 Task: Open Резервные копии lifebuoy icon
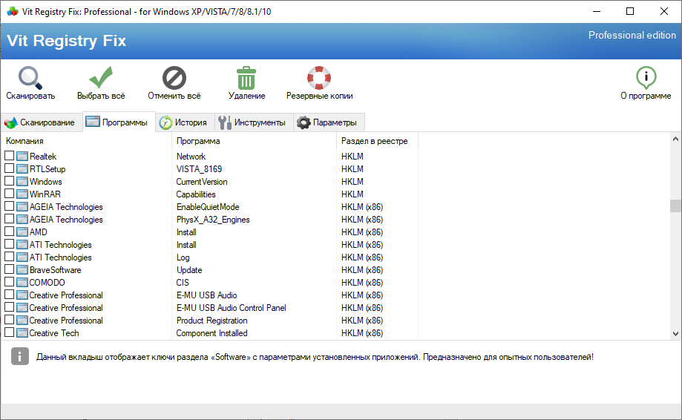point(319,78)
